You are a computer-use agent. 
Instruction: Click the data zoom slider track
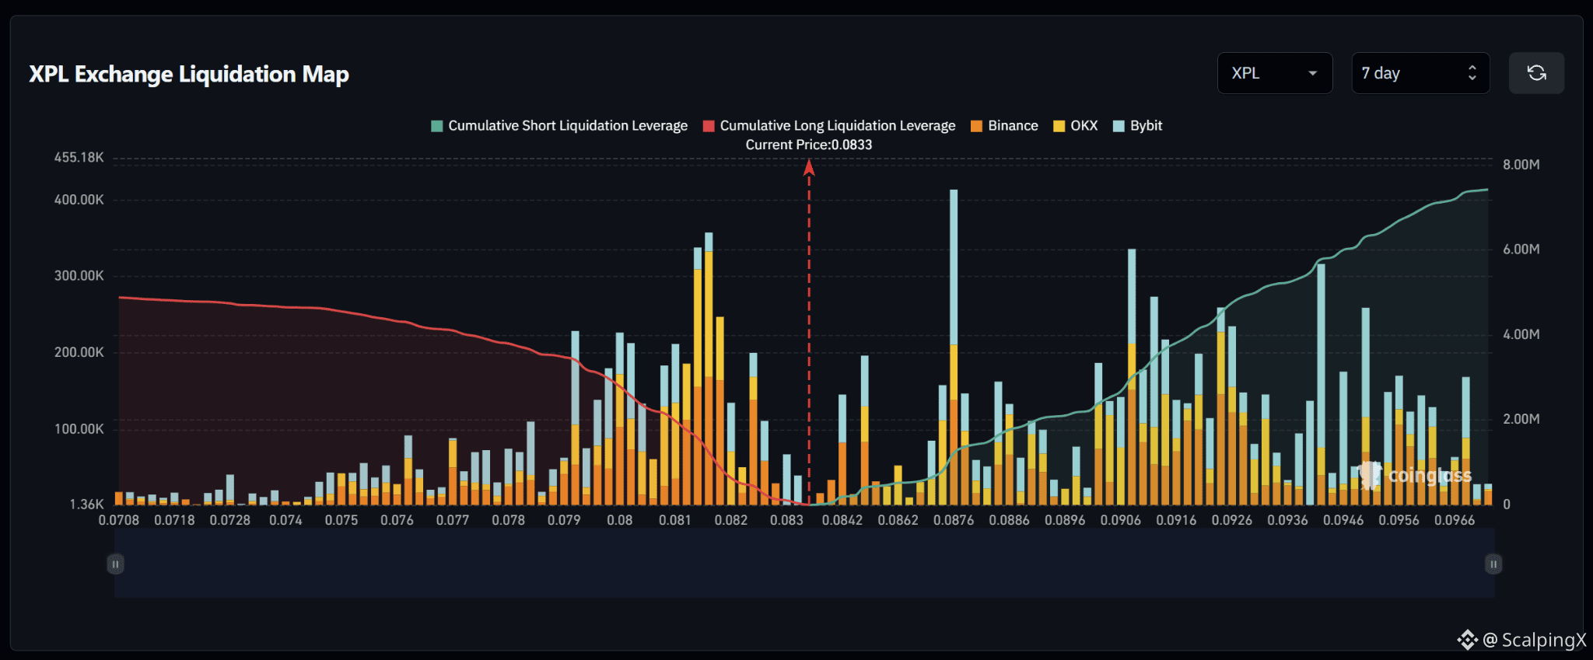pyautogui.click(x=804, y=563)
